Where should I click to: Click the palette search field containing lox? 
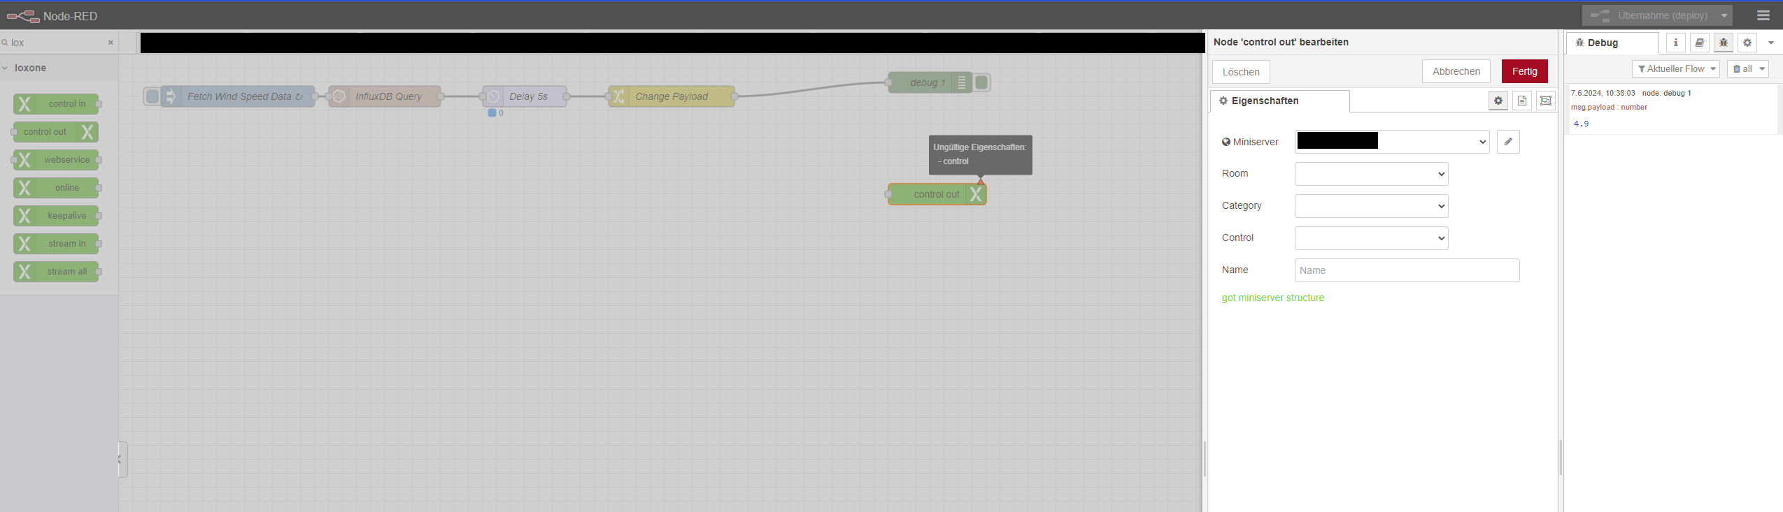coord(57,43)
